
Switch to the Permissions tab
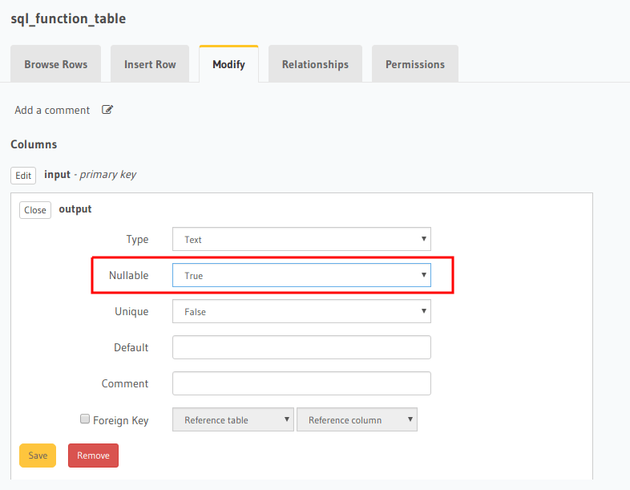(x=415, y=64)
